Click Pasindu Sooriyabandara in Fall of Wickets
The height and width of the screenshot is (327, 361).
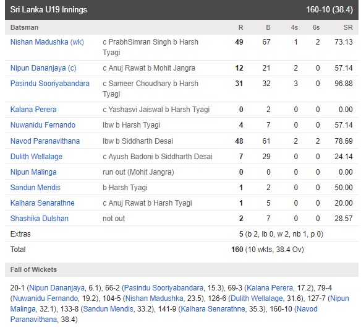tap(164, 288)
